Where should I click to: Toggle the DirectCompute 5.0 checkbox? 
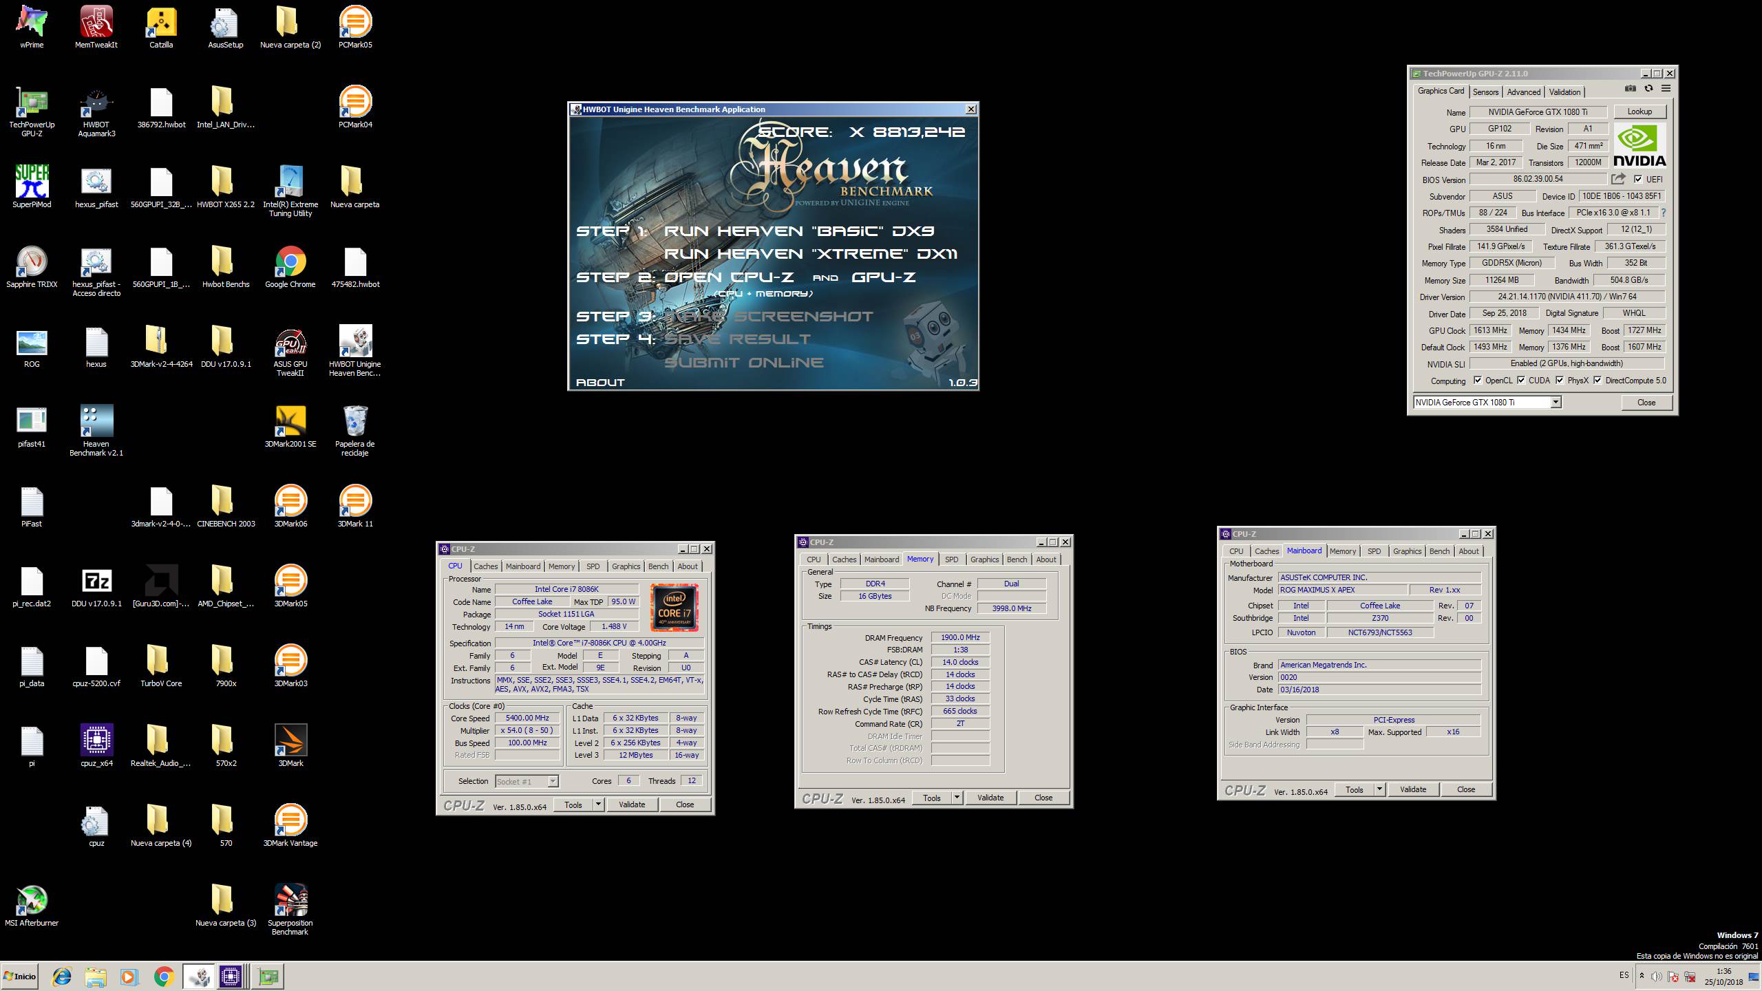pos(1598,380)
